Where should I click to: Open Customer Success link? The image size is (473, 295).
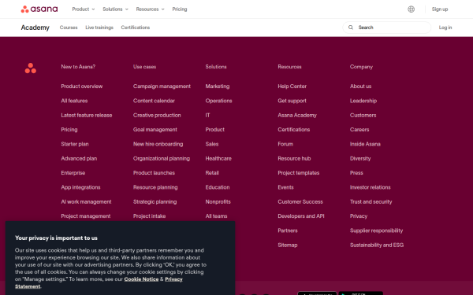point(300,201)
